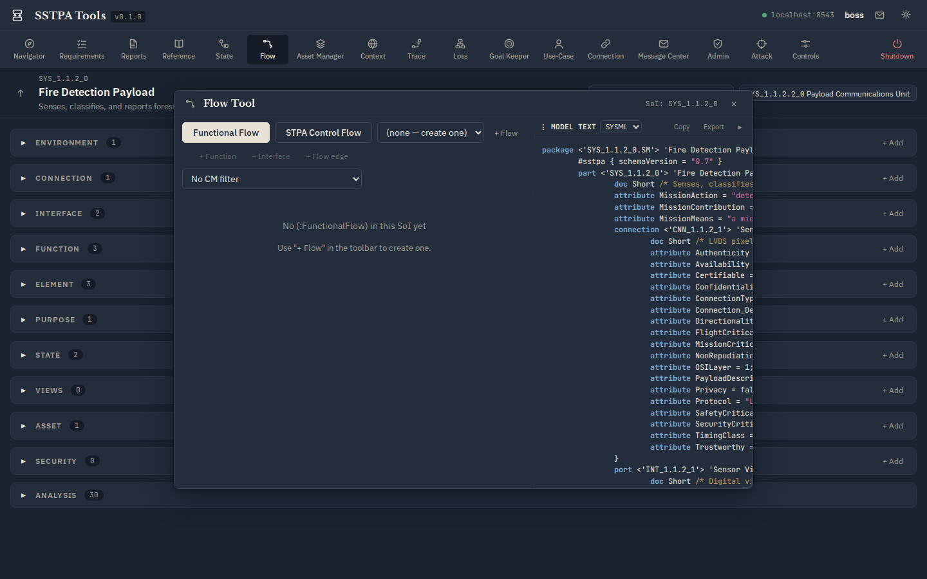Open the Goal Keeper tool
This screenshot has width=927, height=579.
point(509,50)
